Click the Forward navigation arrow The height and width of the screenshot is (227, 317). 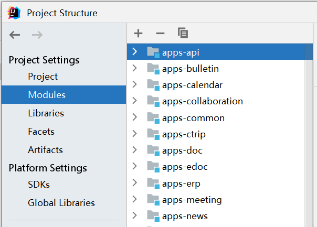click(x=37, y=35)
